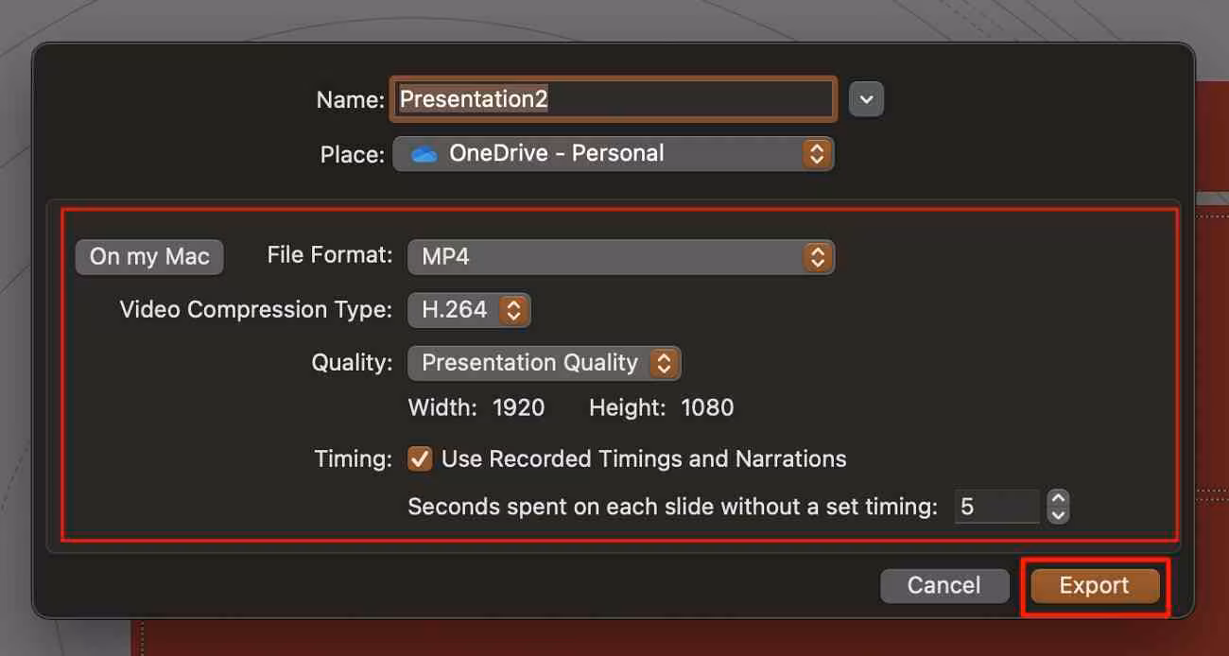The width and height of the screenshot is (1229, 656).
Task: Click the seconds per slide input field
Action: (996, 507)
